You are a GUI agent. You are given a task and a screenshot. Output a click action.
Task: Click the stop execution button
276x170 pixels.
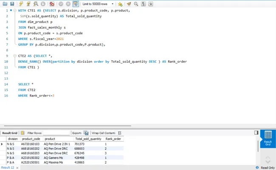[x=43, y=4]
